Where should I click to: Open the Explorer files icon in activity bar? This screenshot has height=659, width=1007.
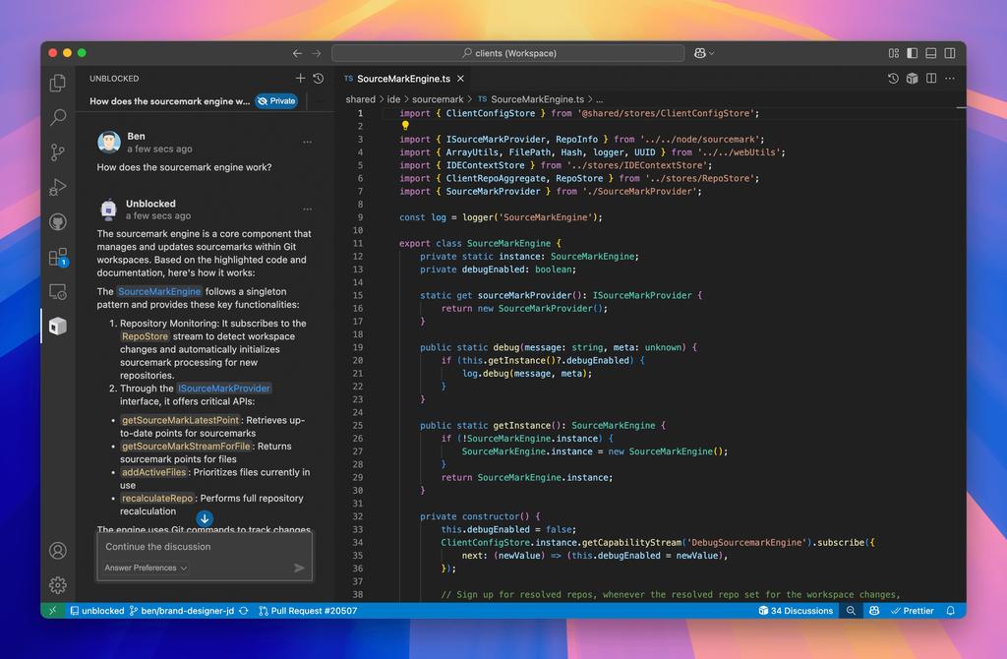click(58, 83)
